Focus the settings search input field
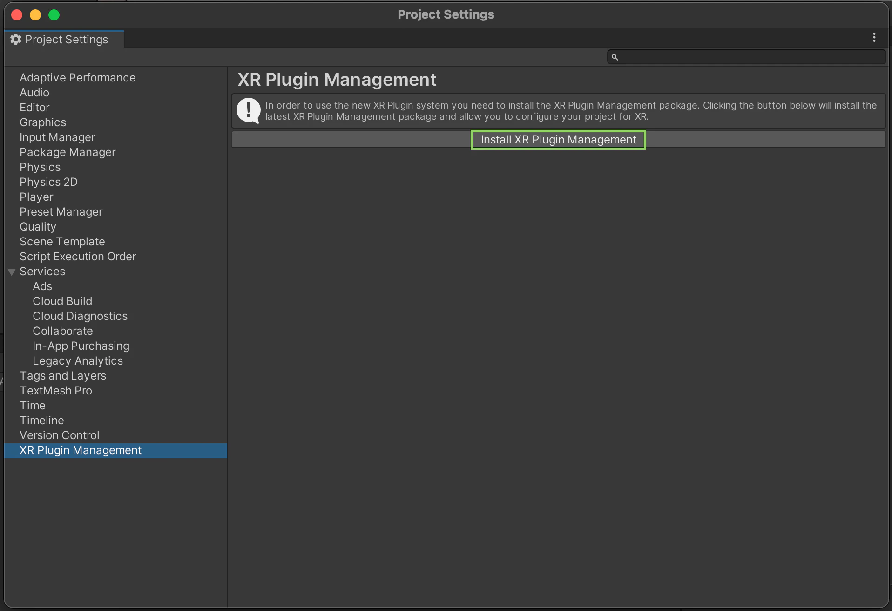 (x=746, y=57)
